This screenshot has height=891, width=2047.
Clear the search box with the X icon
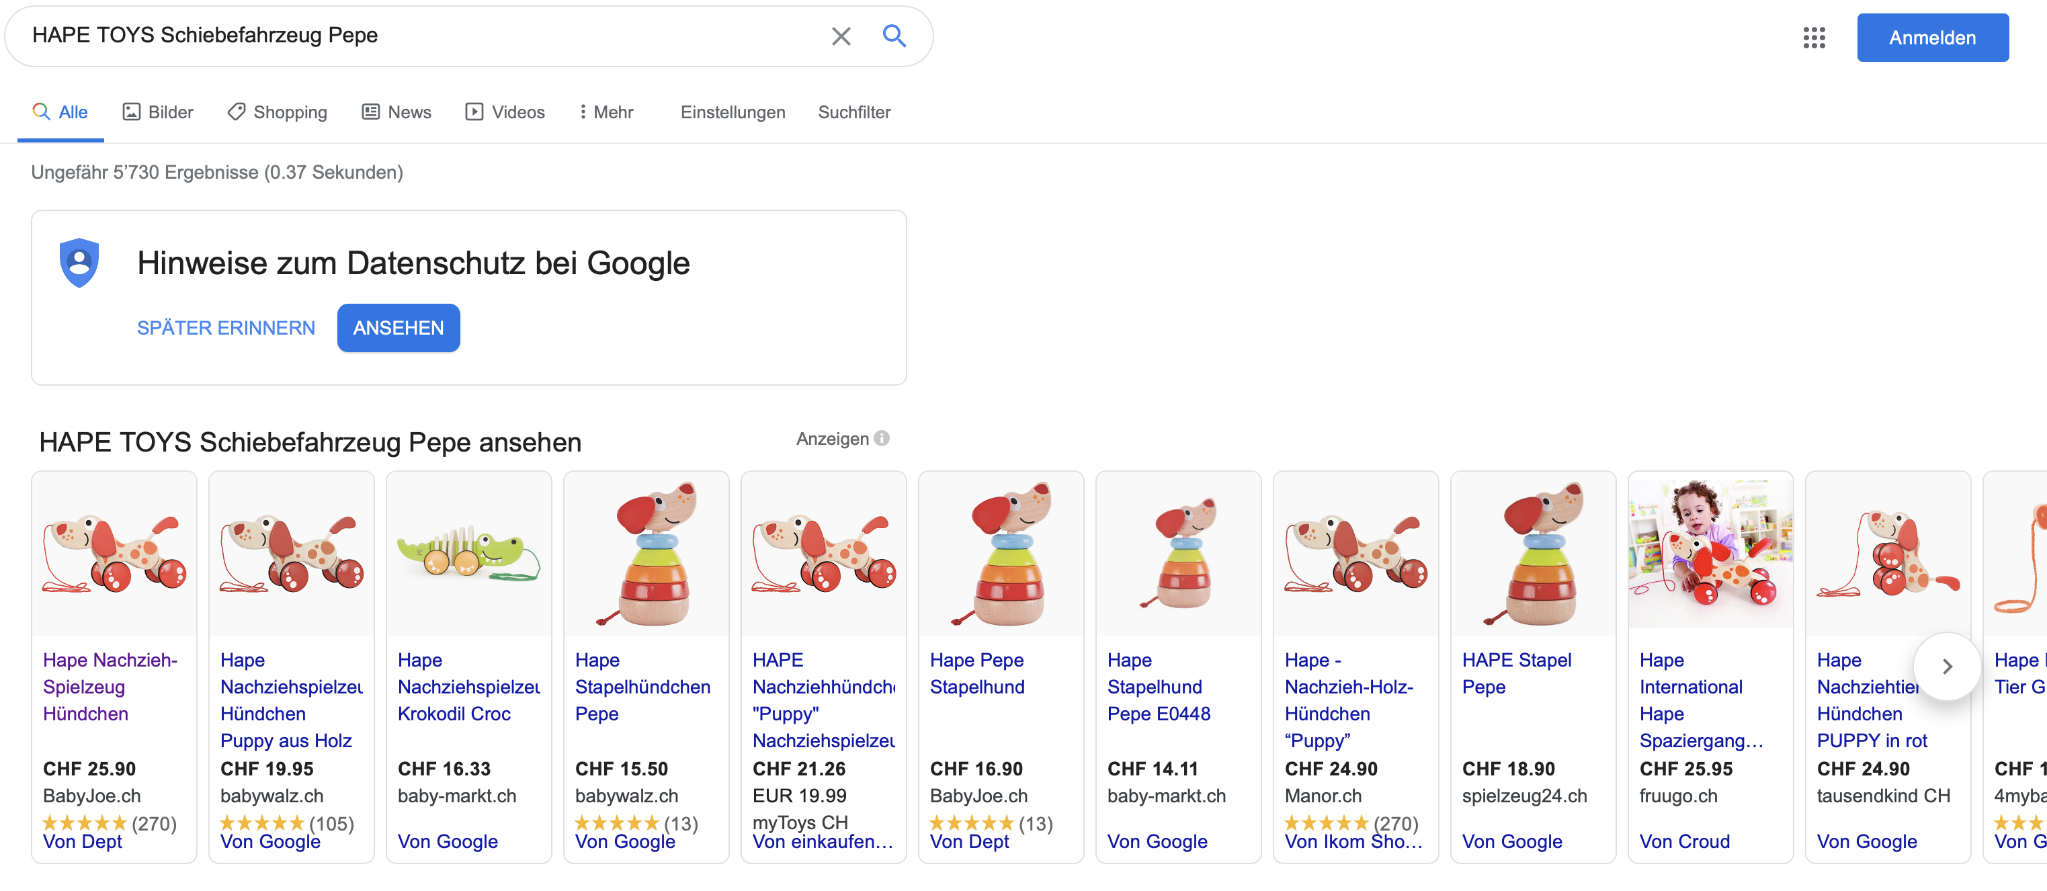841,36
